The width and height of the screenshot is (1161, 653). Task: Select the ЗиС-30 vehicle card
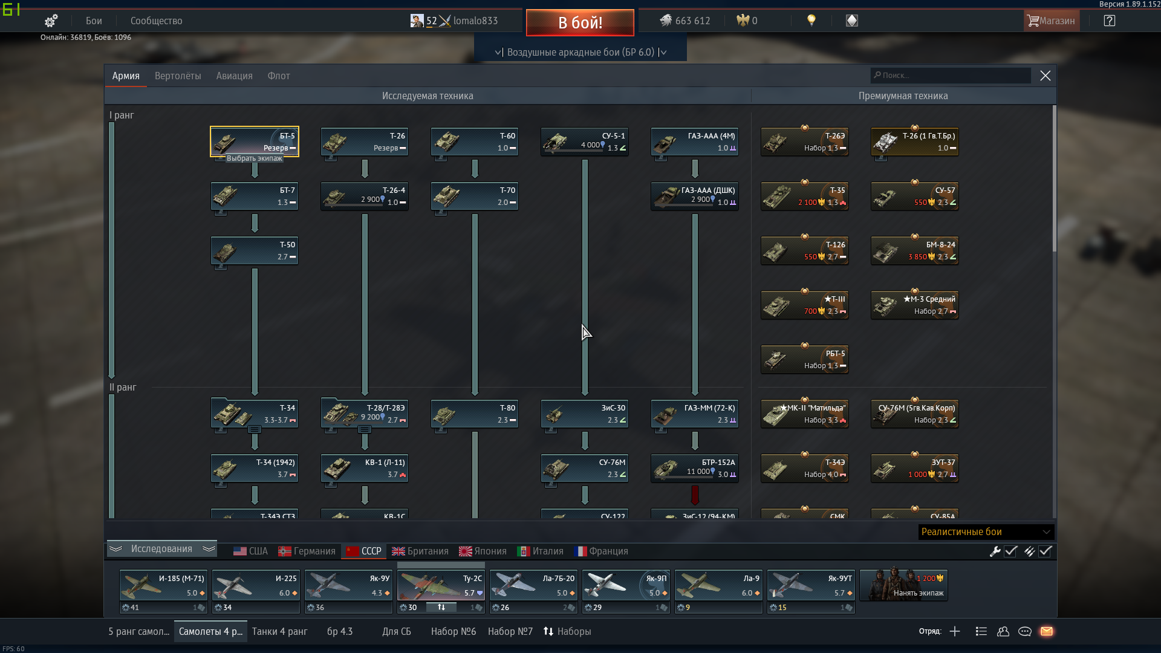point(585,414)
